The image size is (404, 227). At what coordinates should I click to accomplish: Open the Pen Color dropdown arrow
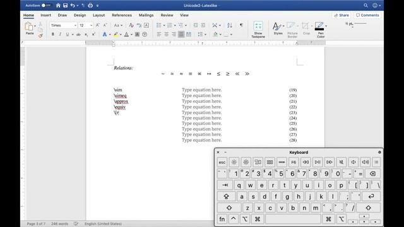click(326, 26)
